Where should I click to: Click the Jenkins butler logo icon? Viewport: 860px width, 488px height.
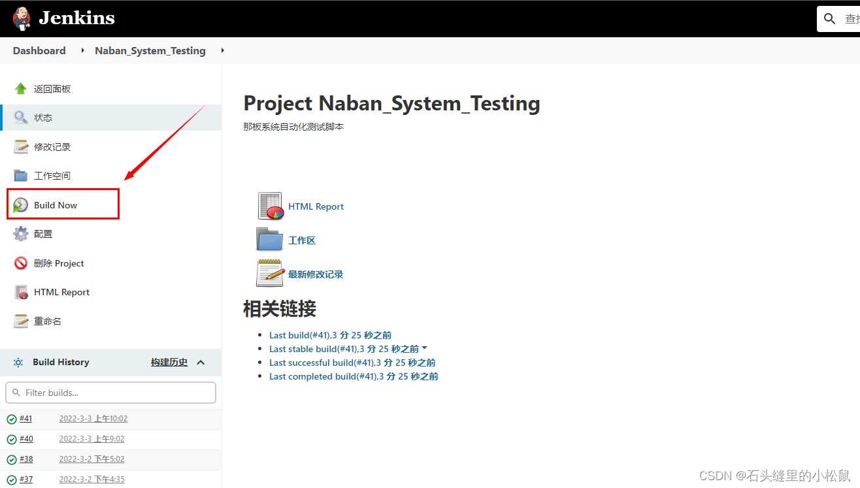[22, 18]
